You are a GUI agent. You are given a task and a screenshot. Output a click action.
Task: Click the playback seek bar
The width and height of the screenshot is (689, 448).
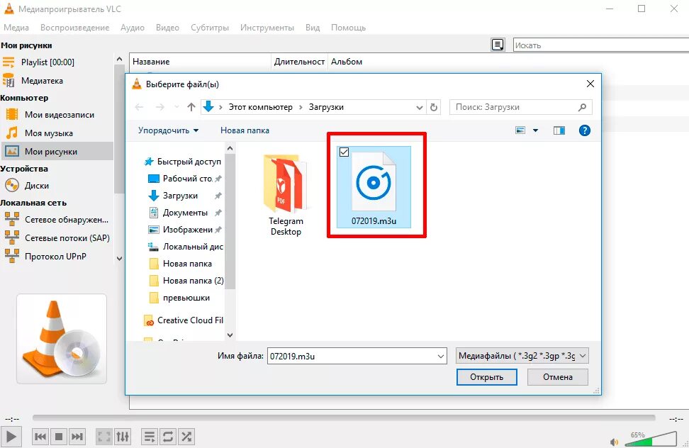[x=344, y=418]
